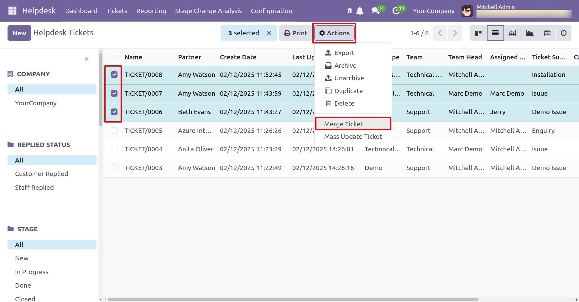Open the apps grid menu icon

[x=12, y=11]
